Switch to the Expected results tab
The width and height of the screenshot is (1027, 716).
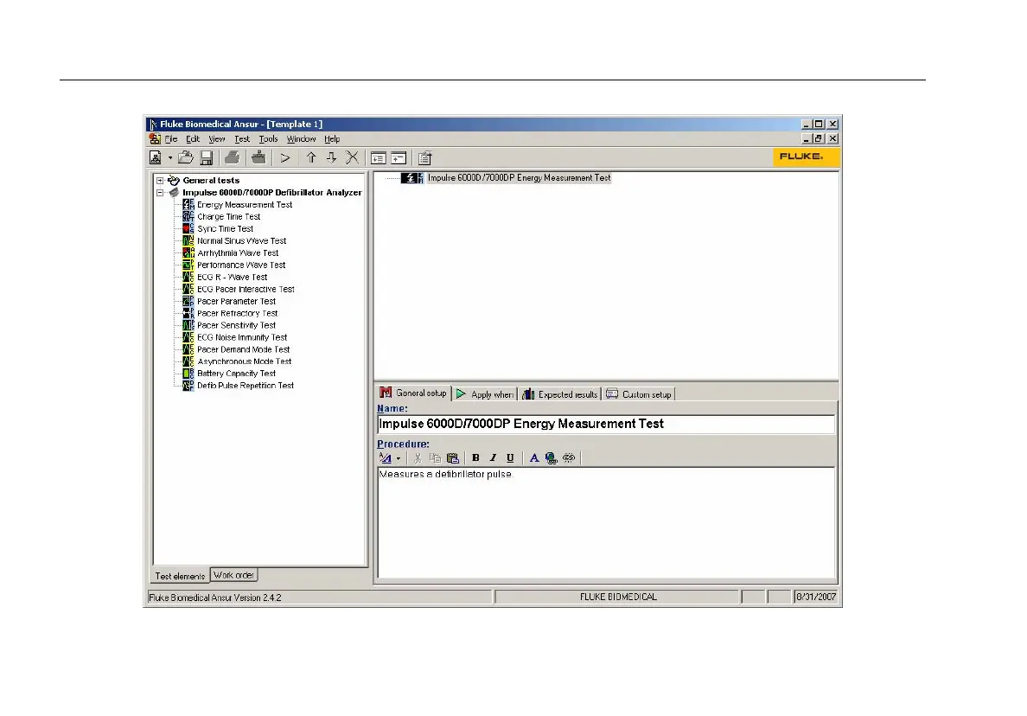[560, 393]
